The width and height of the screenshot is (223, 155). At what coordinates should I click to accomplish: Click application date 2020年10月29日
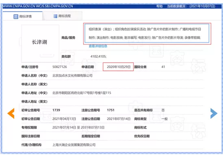(x=119, y=67)
